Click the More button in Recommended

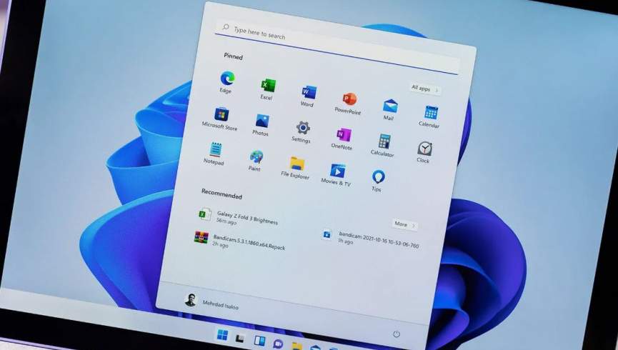(405, 225)
